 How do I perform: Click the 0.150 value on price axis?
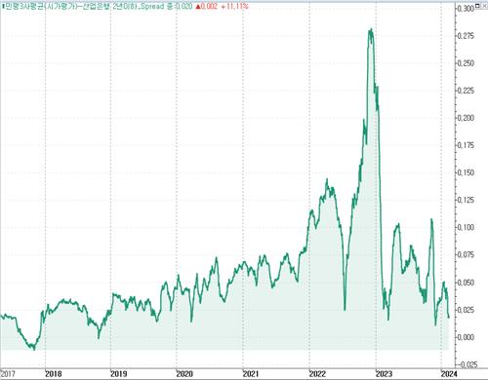[466, 172]
